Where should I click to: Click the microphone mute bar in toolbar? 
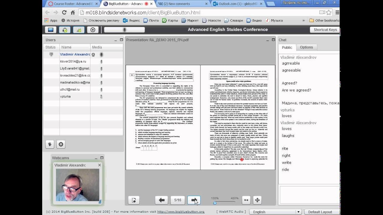pos(124,30)
